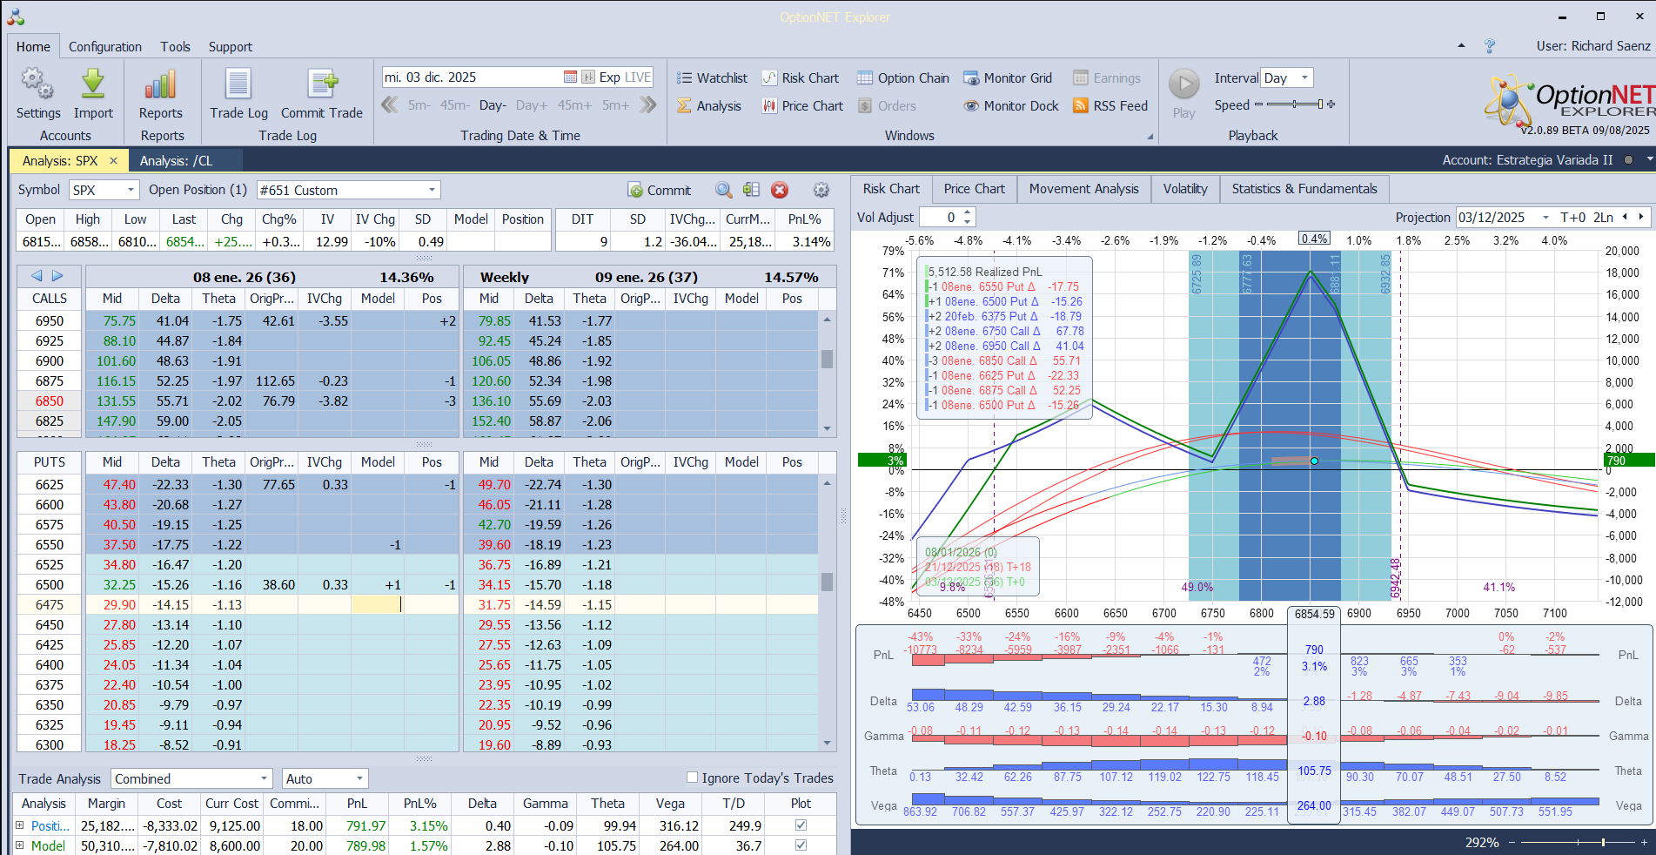The image size is (1656, 855).
Task: Open the analysis panel gear settings
Action: pyautogui.click(x=821, y=190)
